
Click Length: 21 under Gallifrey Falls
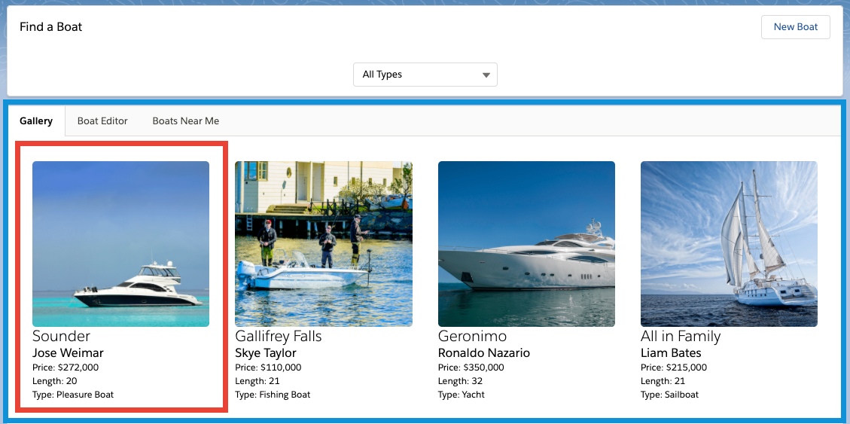click(x=257, y=381)
